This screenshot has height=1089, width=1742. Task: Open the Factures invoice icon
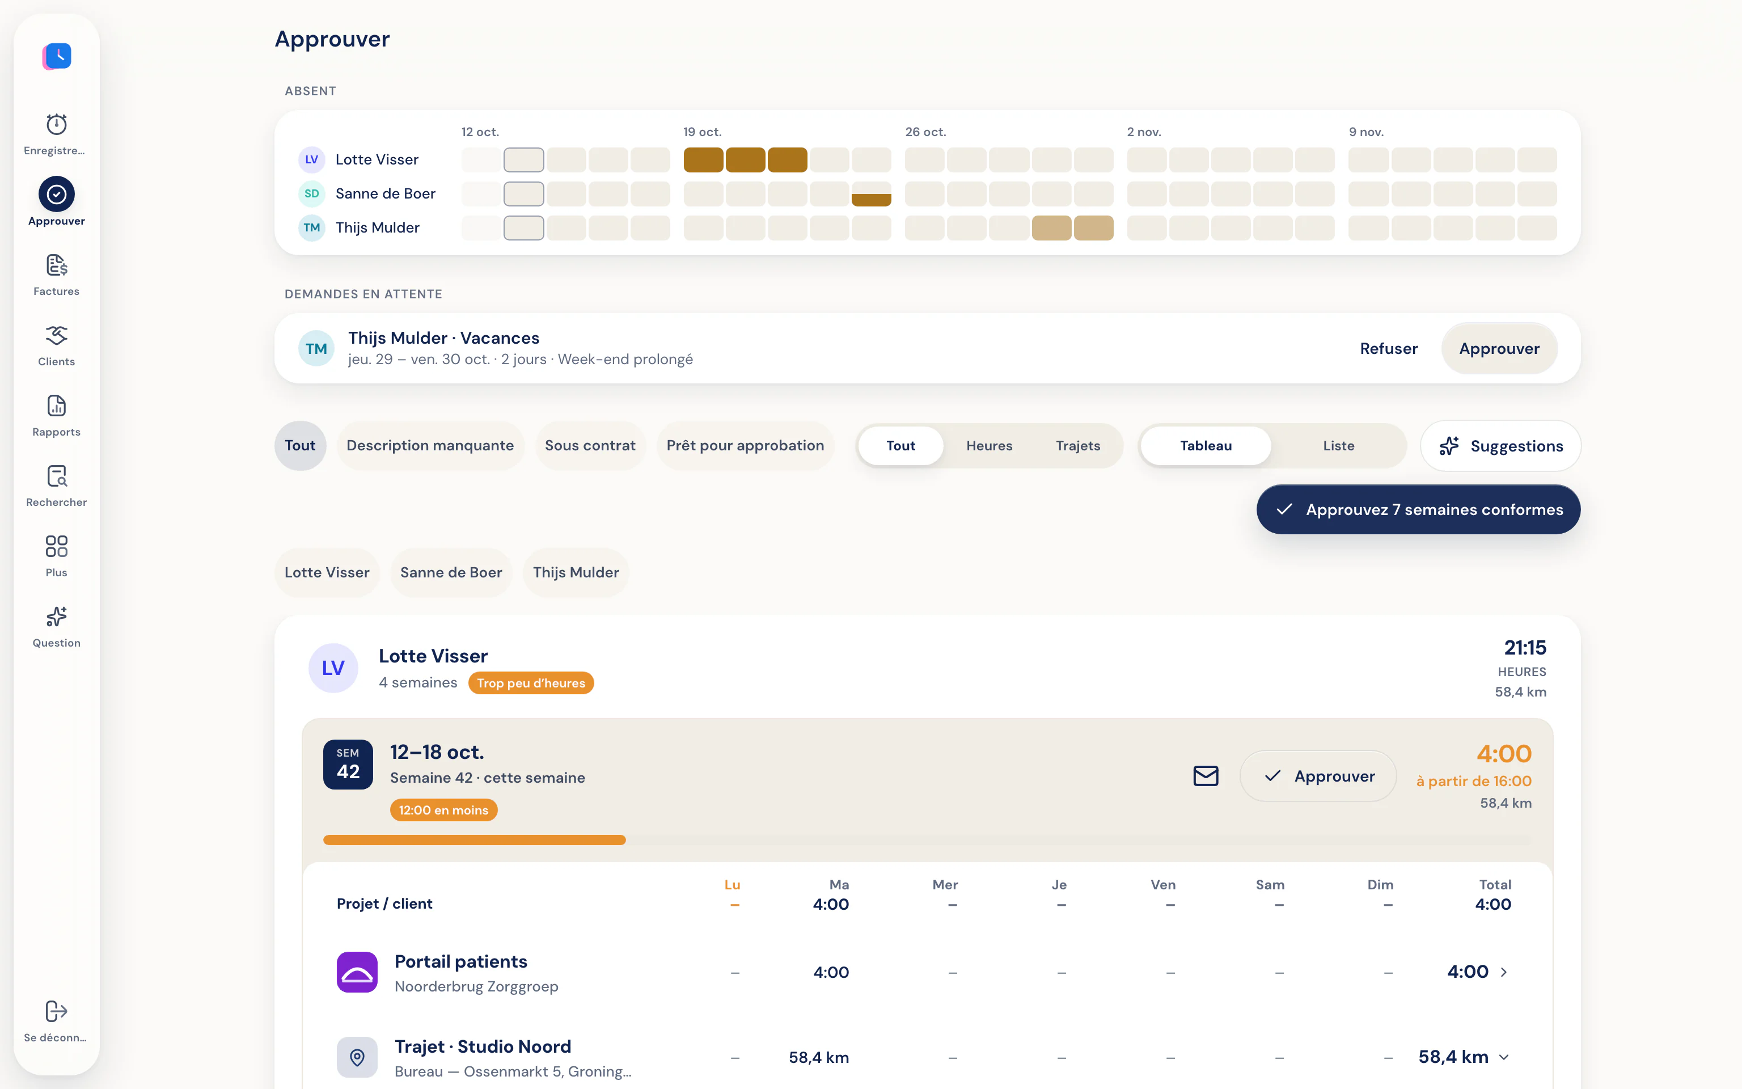56,265
